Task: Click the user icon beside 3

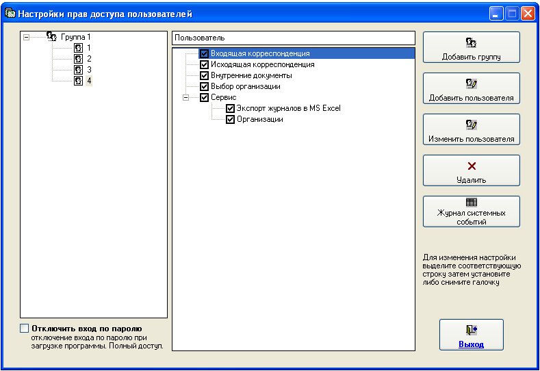Action: 79,70
